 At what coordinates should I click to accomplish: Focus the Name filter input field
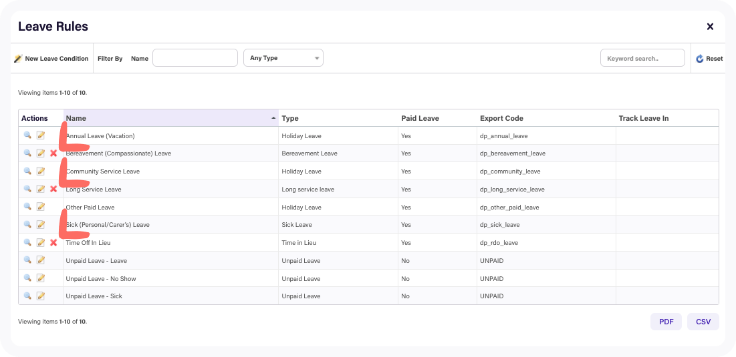click(195, 58)
